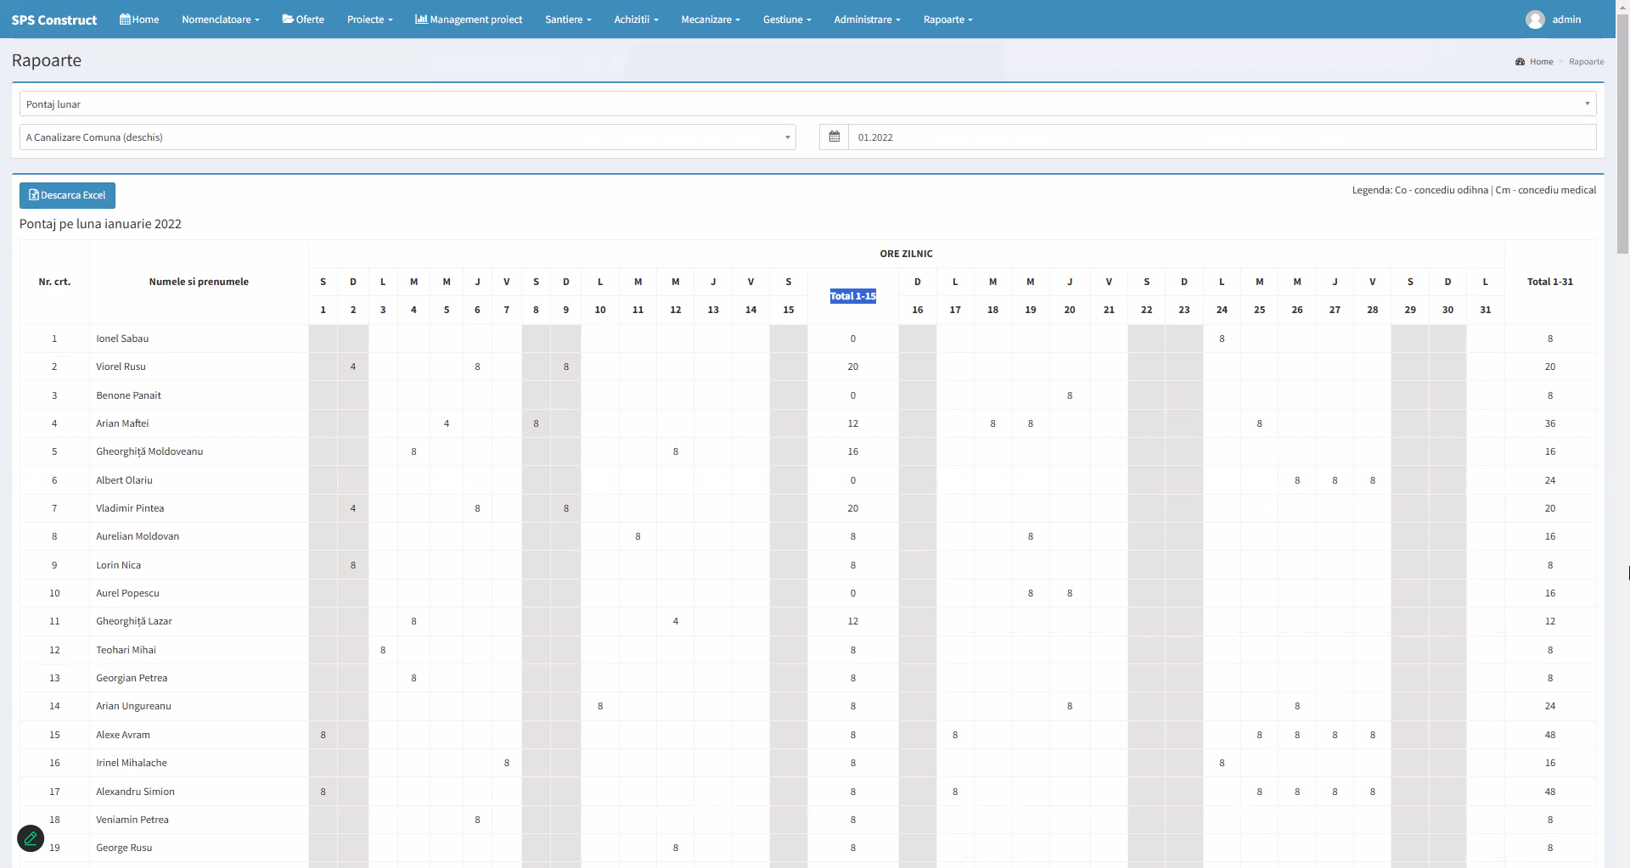
Task: Open the Pontaj lunar report type dropdown
Action: [x=807, y=104]
